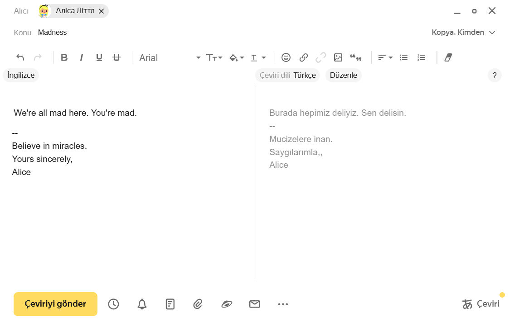The image size is (519, 322).
Task: Insert an emoji with smiley icon
Action: tap(286, 57)
